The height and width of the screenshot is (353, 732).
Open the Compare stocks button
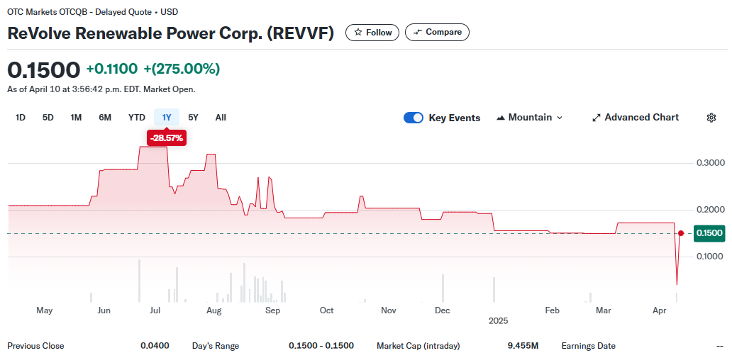(437, 32)
